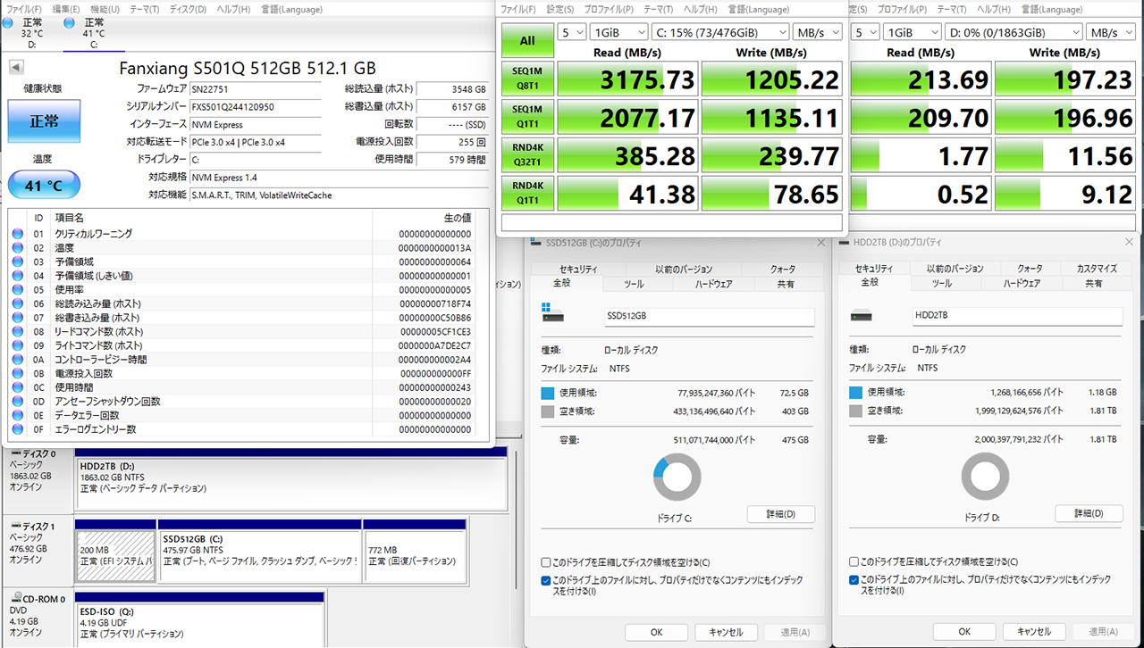Click the 41 °C temperature indicator

44,186
